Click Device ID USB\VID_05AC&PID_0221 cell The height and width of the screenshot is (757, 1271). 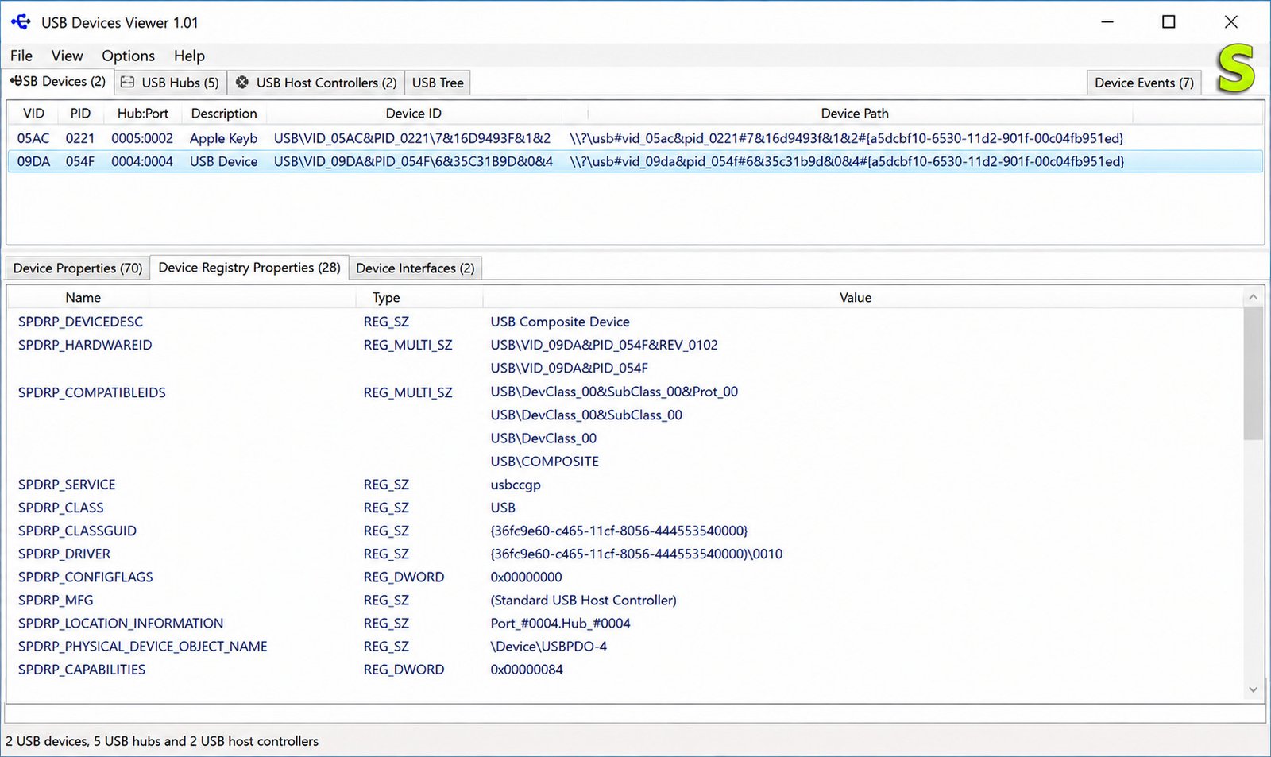[412, 138]
